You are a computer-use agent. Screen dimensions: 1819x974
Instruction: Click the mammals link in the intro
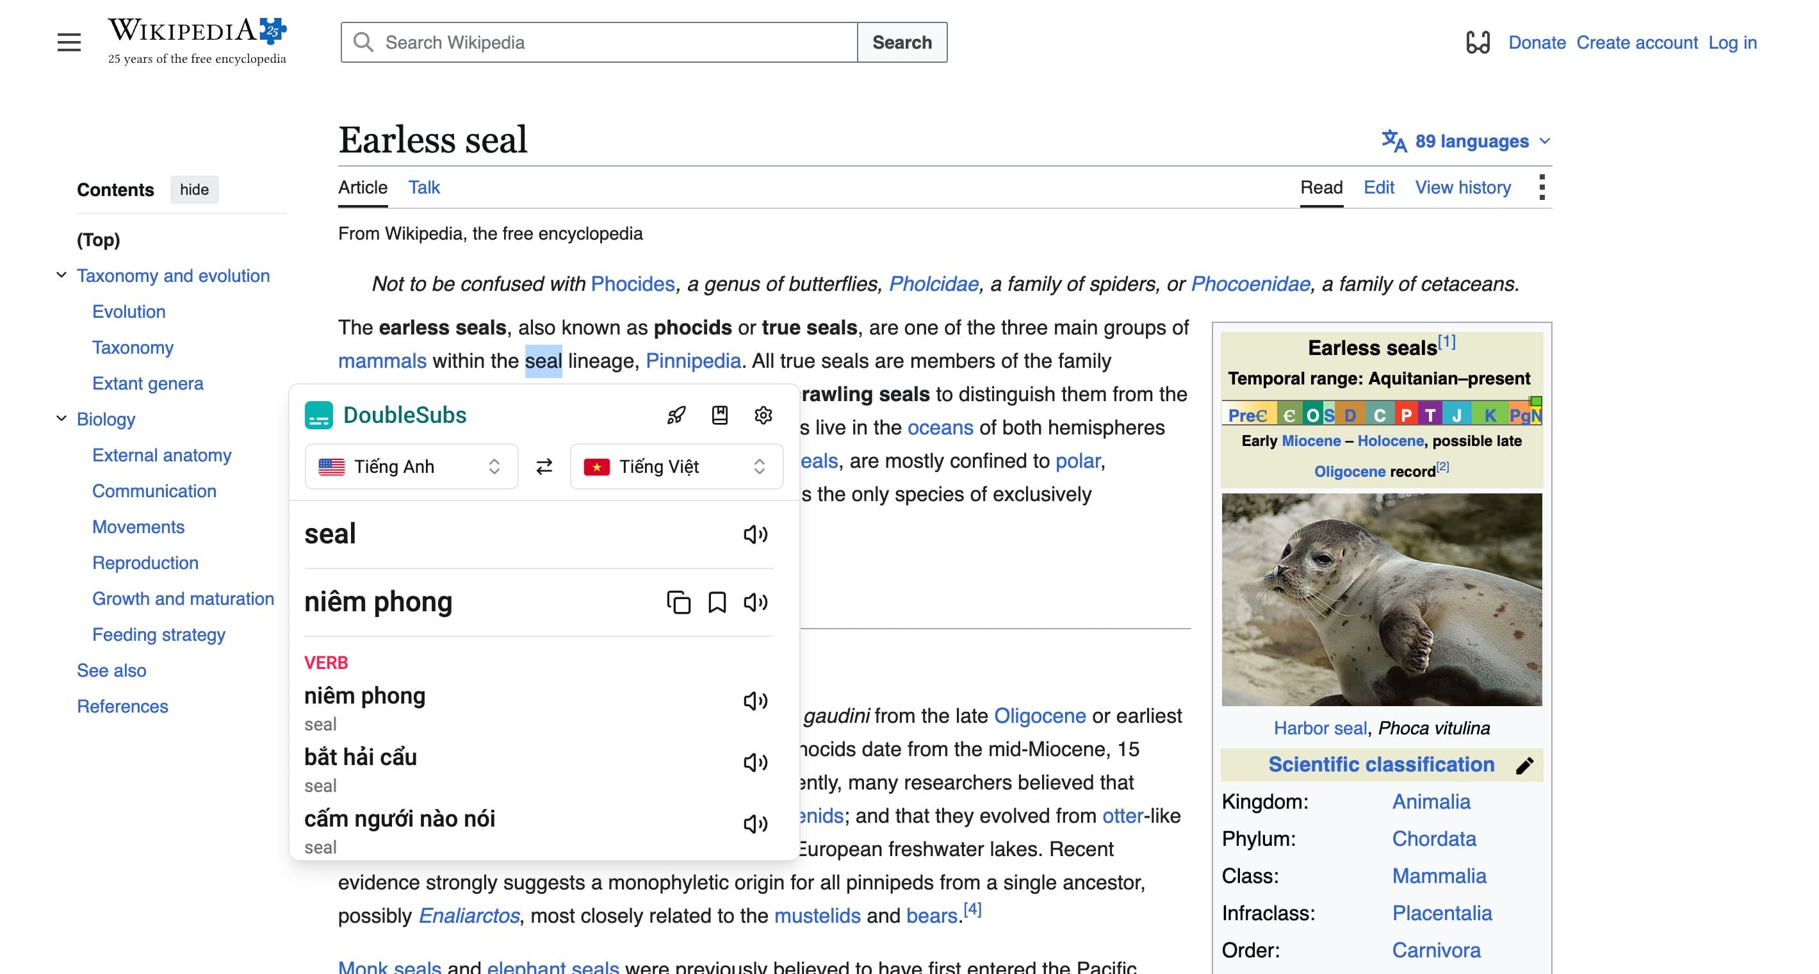tap(382, 361)
